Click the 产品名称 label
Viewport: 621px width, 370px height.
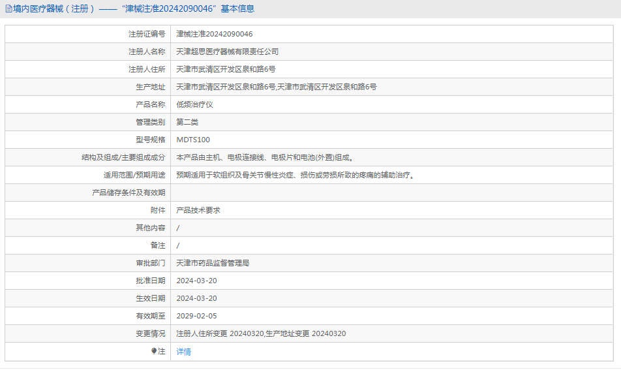click(151, 104)
